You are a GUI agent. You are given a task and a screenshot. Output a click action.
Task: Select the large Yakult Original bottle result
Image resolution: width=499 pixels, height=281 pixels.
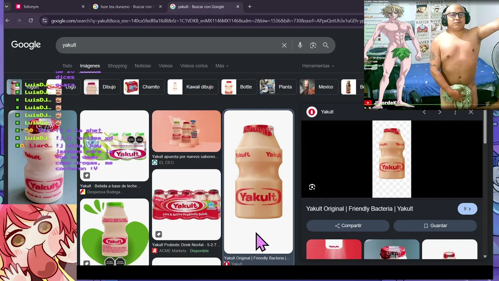(258, 182)
